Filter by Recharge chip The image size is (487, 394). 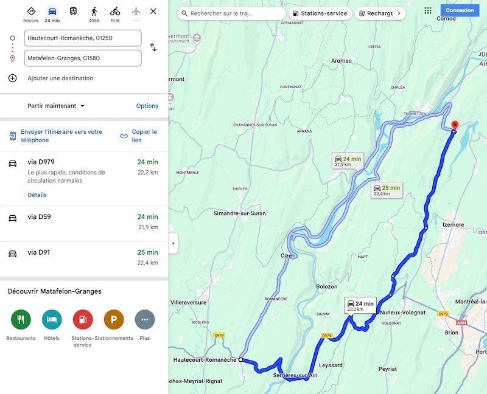(375, 13)
